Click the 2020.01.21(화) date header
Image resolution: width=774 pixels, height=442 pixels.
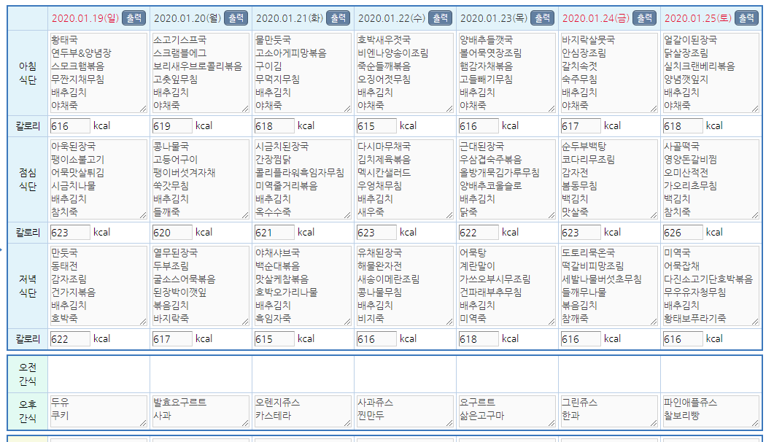[x=289, y=18]
